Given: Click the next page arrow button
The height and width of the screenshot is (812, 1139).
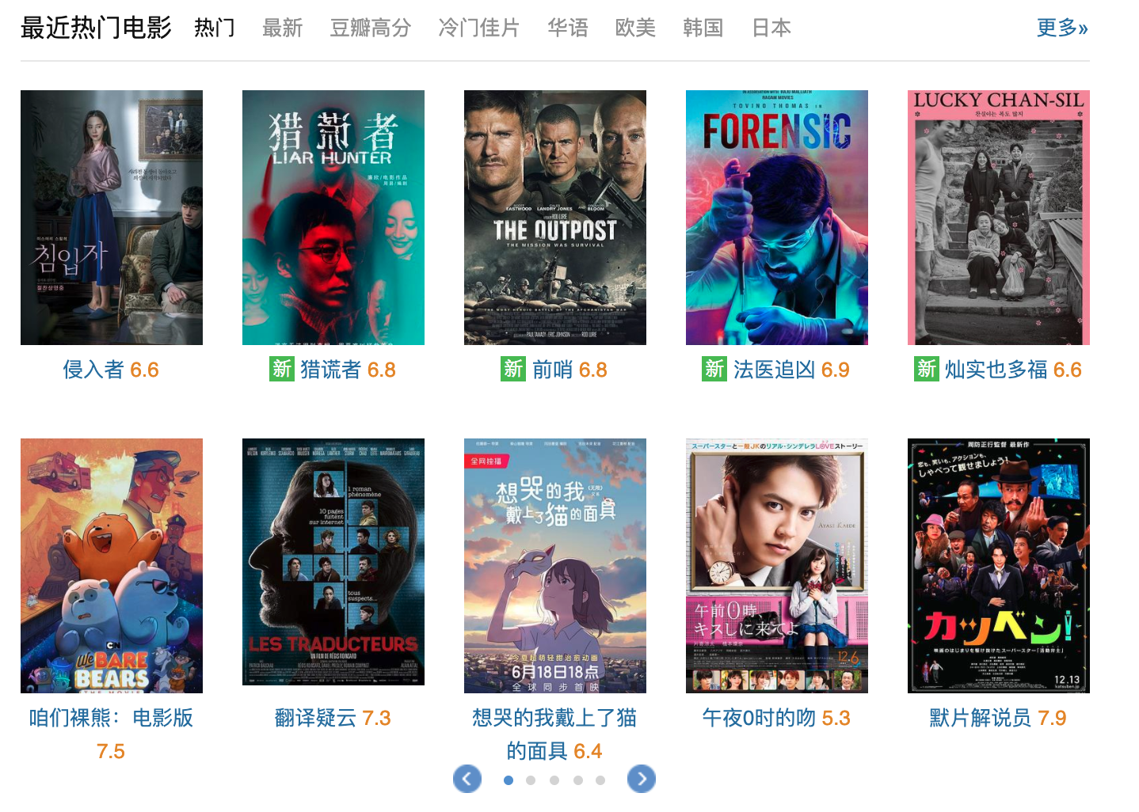Looking at the screenshot, I should [642, 780].
